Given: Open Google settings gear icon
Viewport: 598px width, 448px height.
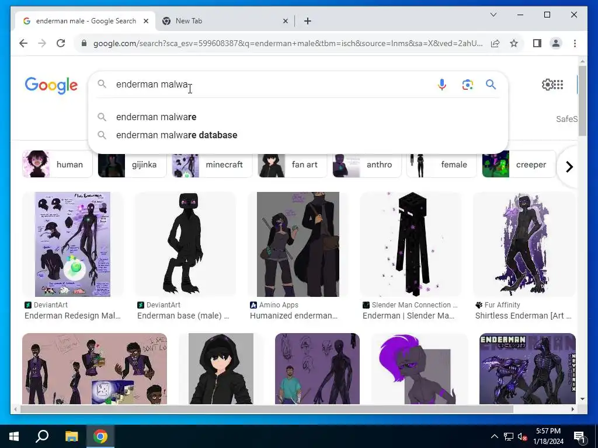Looking at the screenshot, I should (x=547, y=85).
